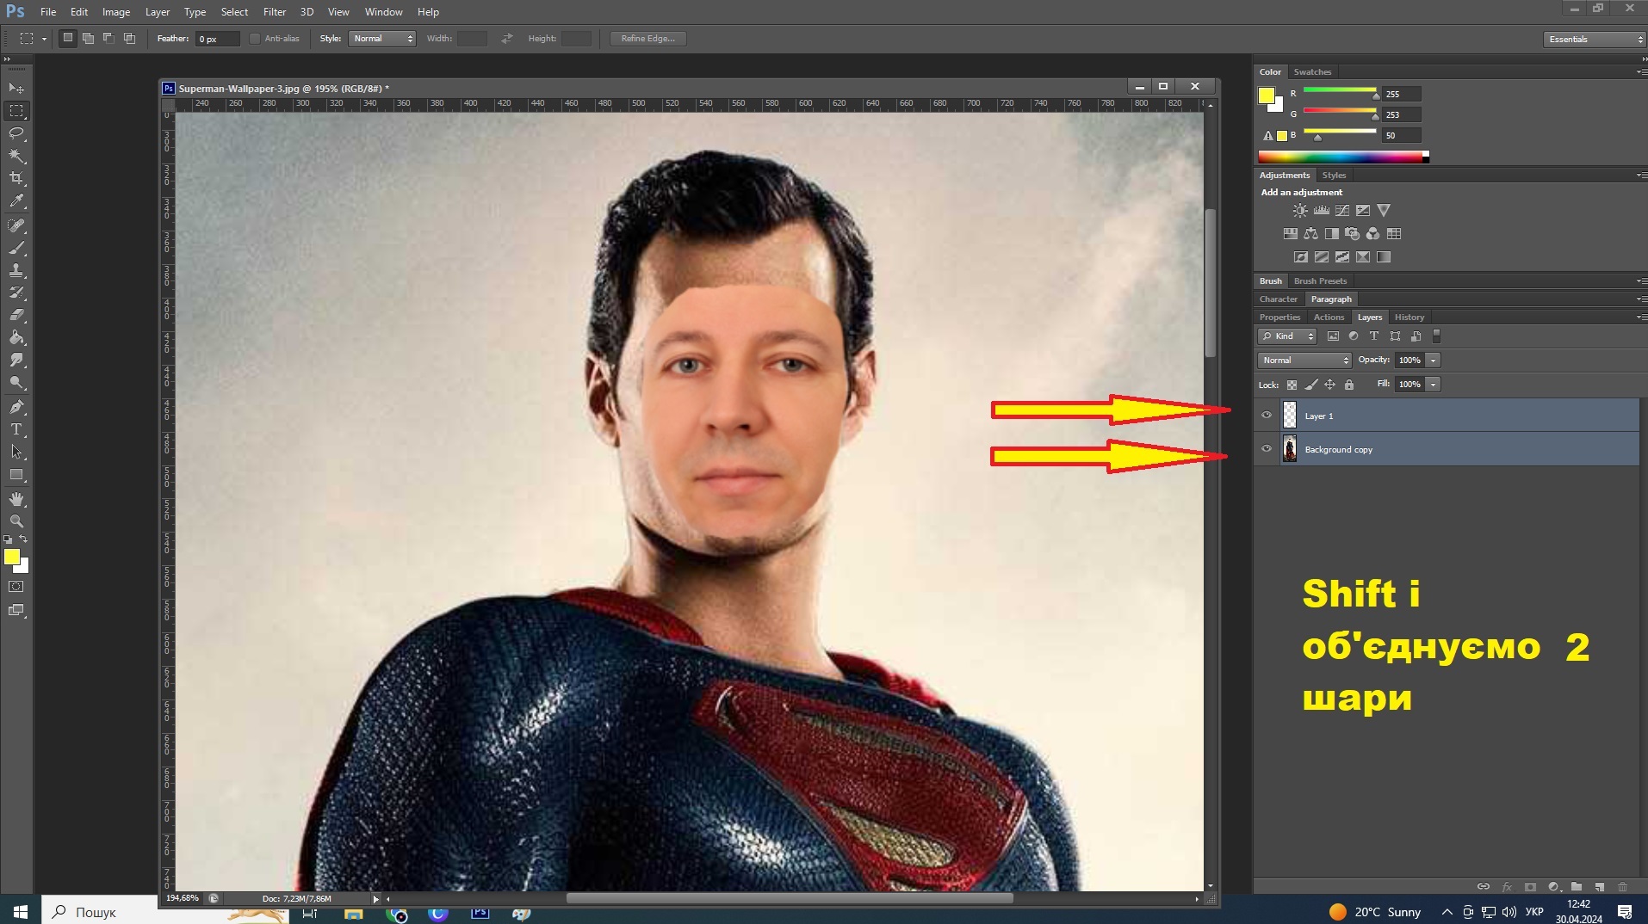1648x924 pixels.
Task: Toggle lock all padlock
Action: 1349,385
